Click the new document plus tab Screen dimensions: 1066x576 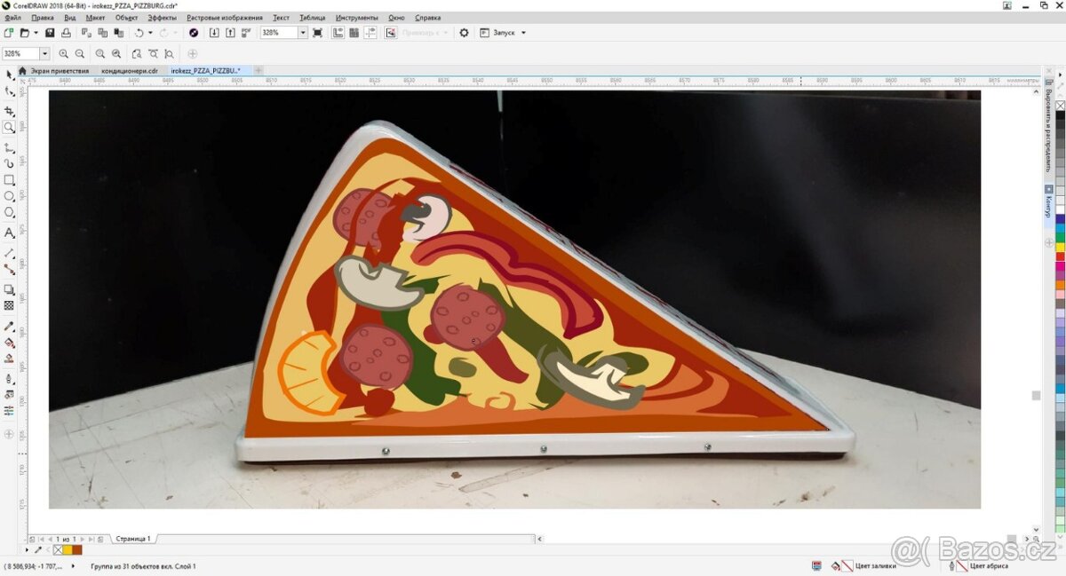tap(259, 70)
